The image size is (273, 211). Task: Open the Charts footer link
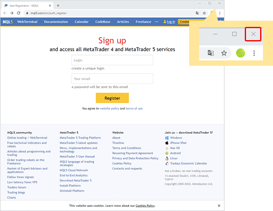[x=12, y=198]
